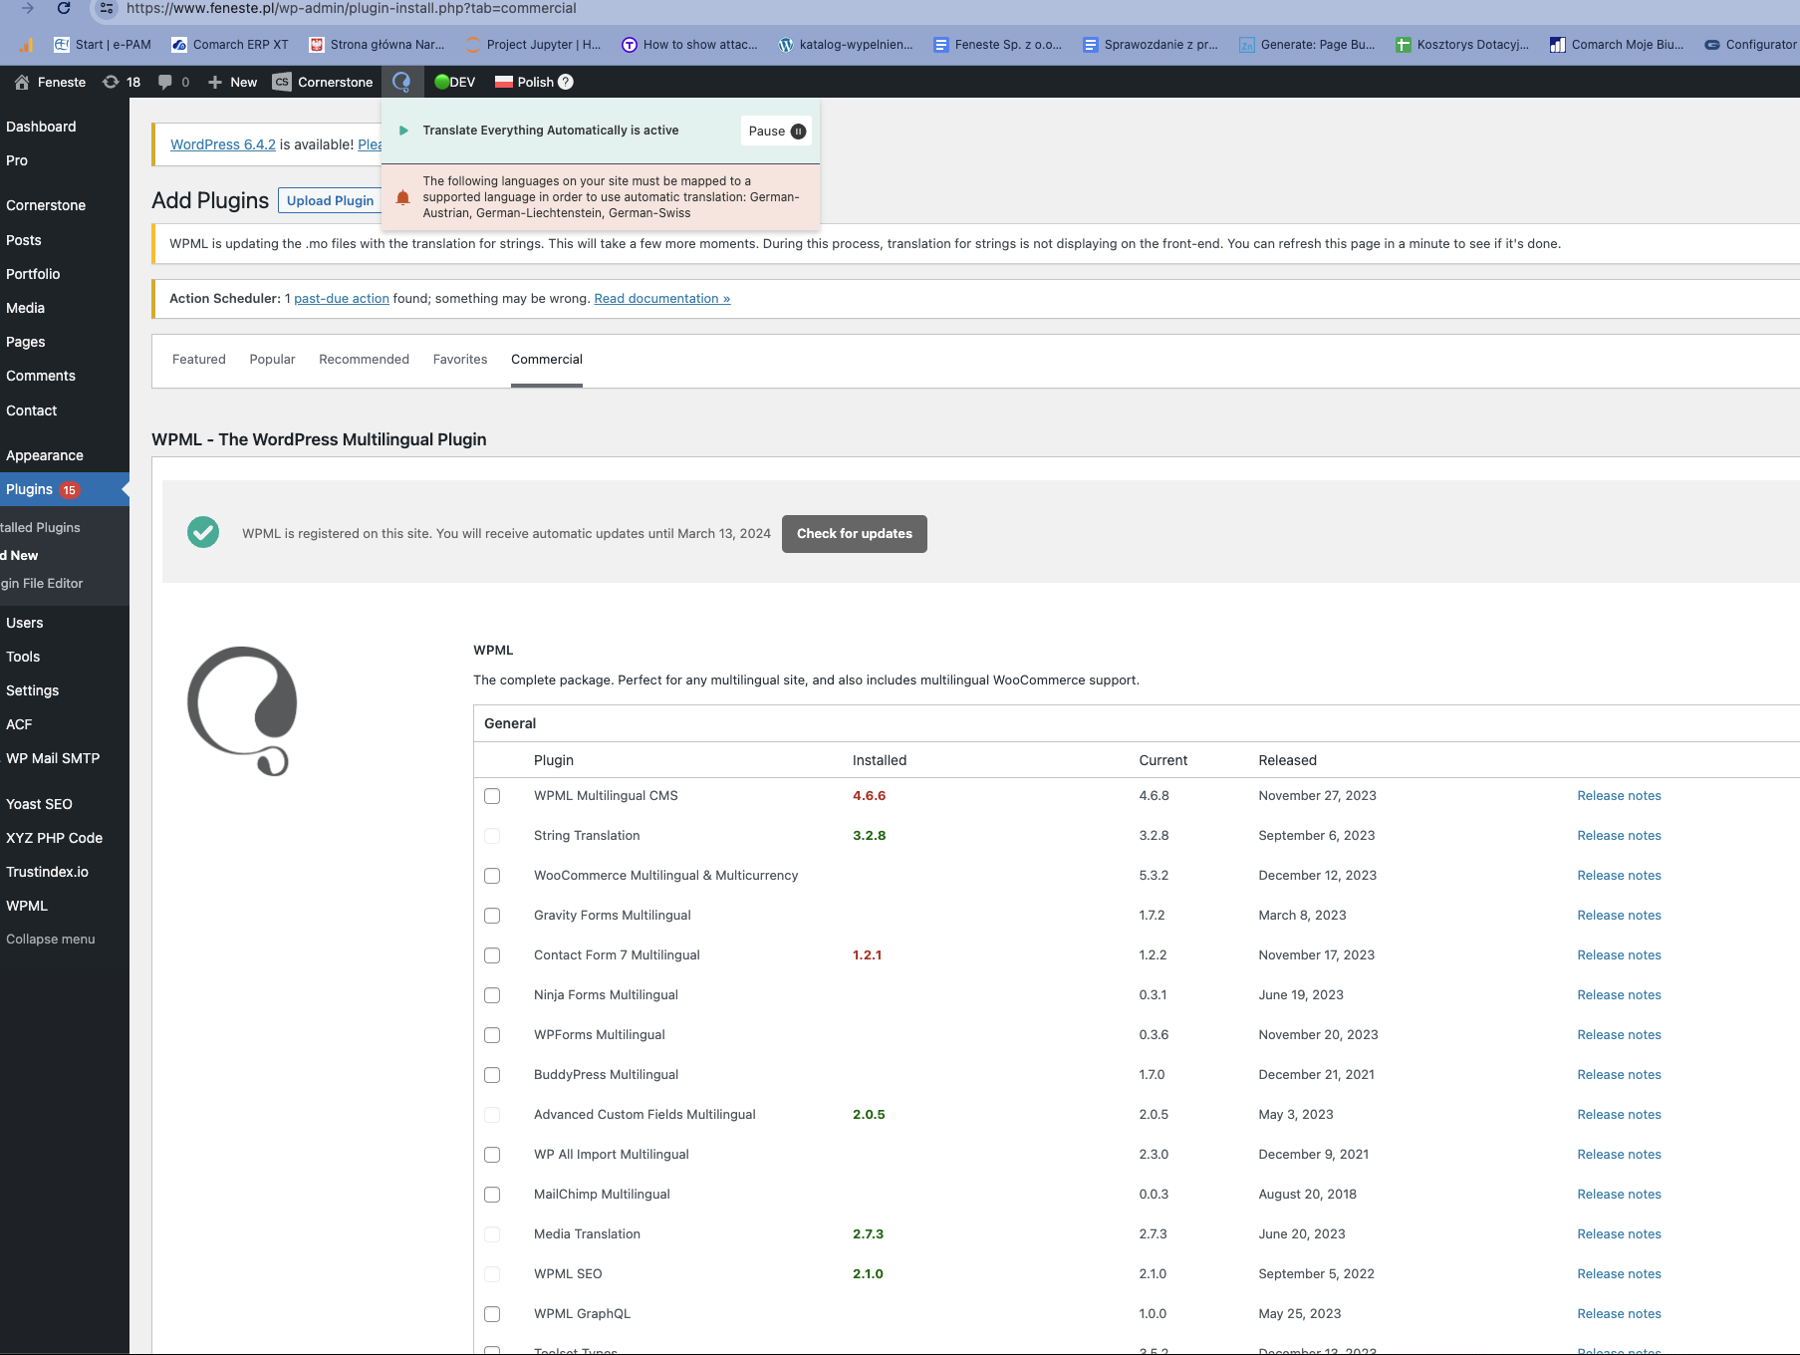Click the green registered checkmark icon
The width and height of the screenshot is (1800, 1355).
(203, 532)
